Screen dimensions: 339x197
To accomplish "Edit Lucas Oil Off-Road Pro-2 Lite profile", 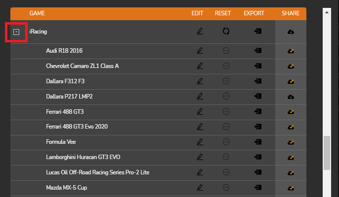I will point(200,172).
